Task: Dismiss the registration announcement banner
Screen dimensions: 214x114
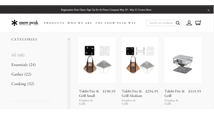Action: pyautogui.click(x=208, y=10)
